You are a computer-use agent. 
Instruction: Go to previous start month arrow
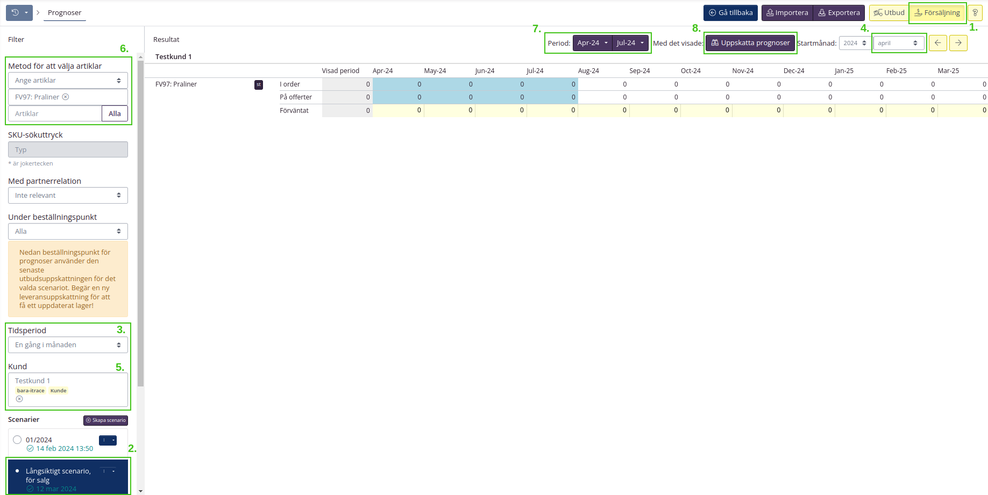tap(937, 43)
